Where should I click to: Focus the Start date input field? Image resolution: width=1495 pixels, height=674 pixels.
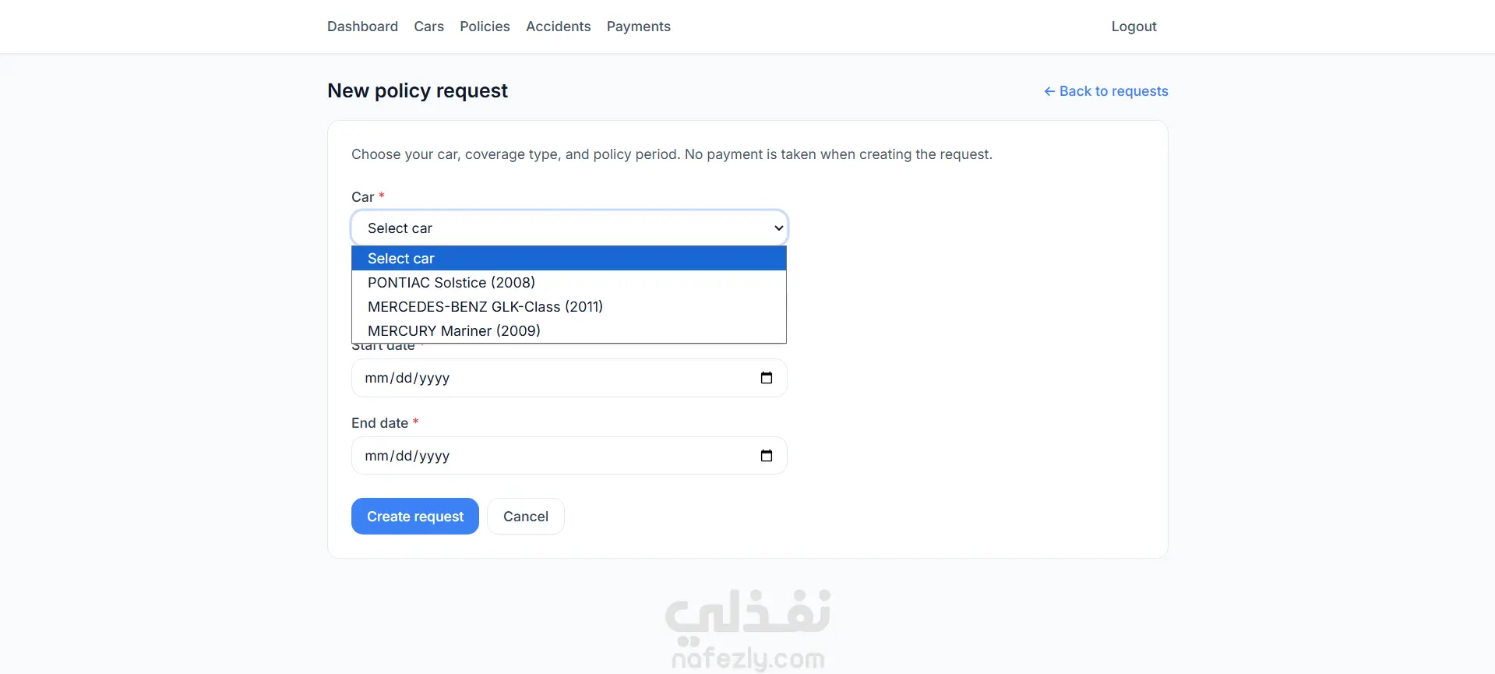pos(569,378)
